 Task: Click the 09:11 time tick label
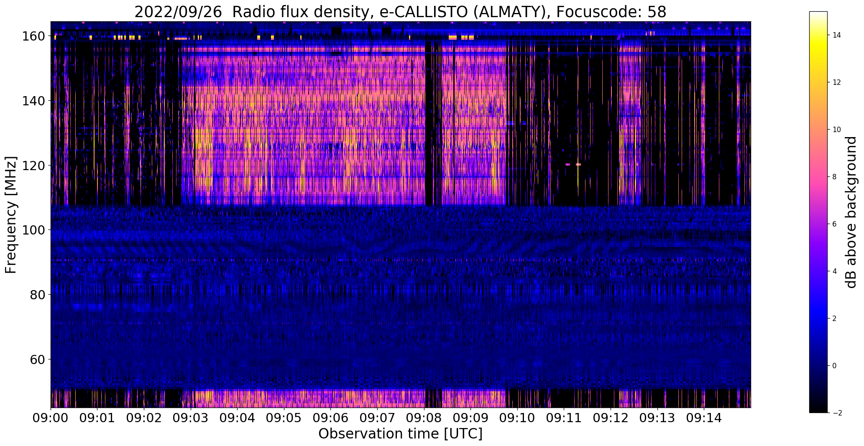click(564, 417)
